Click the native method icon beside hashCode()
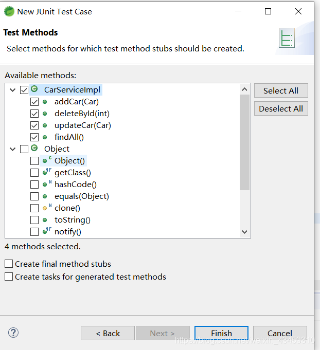 click(x=47, y=183)
